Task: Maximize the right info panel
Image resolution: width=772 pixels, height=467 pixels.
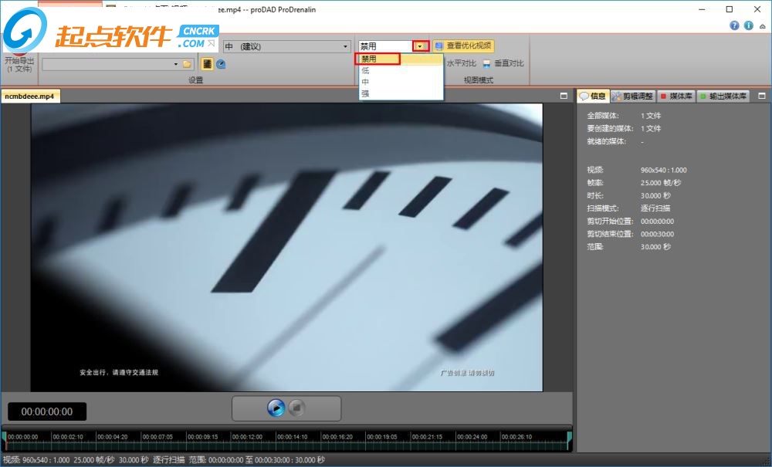Action: pos(762,96)
